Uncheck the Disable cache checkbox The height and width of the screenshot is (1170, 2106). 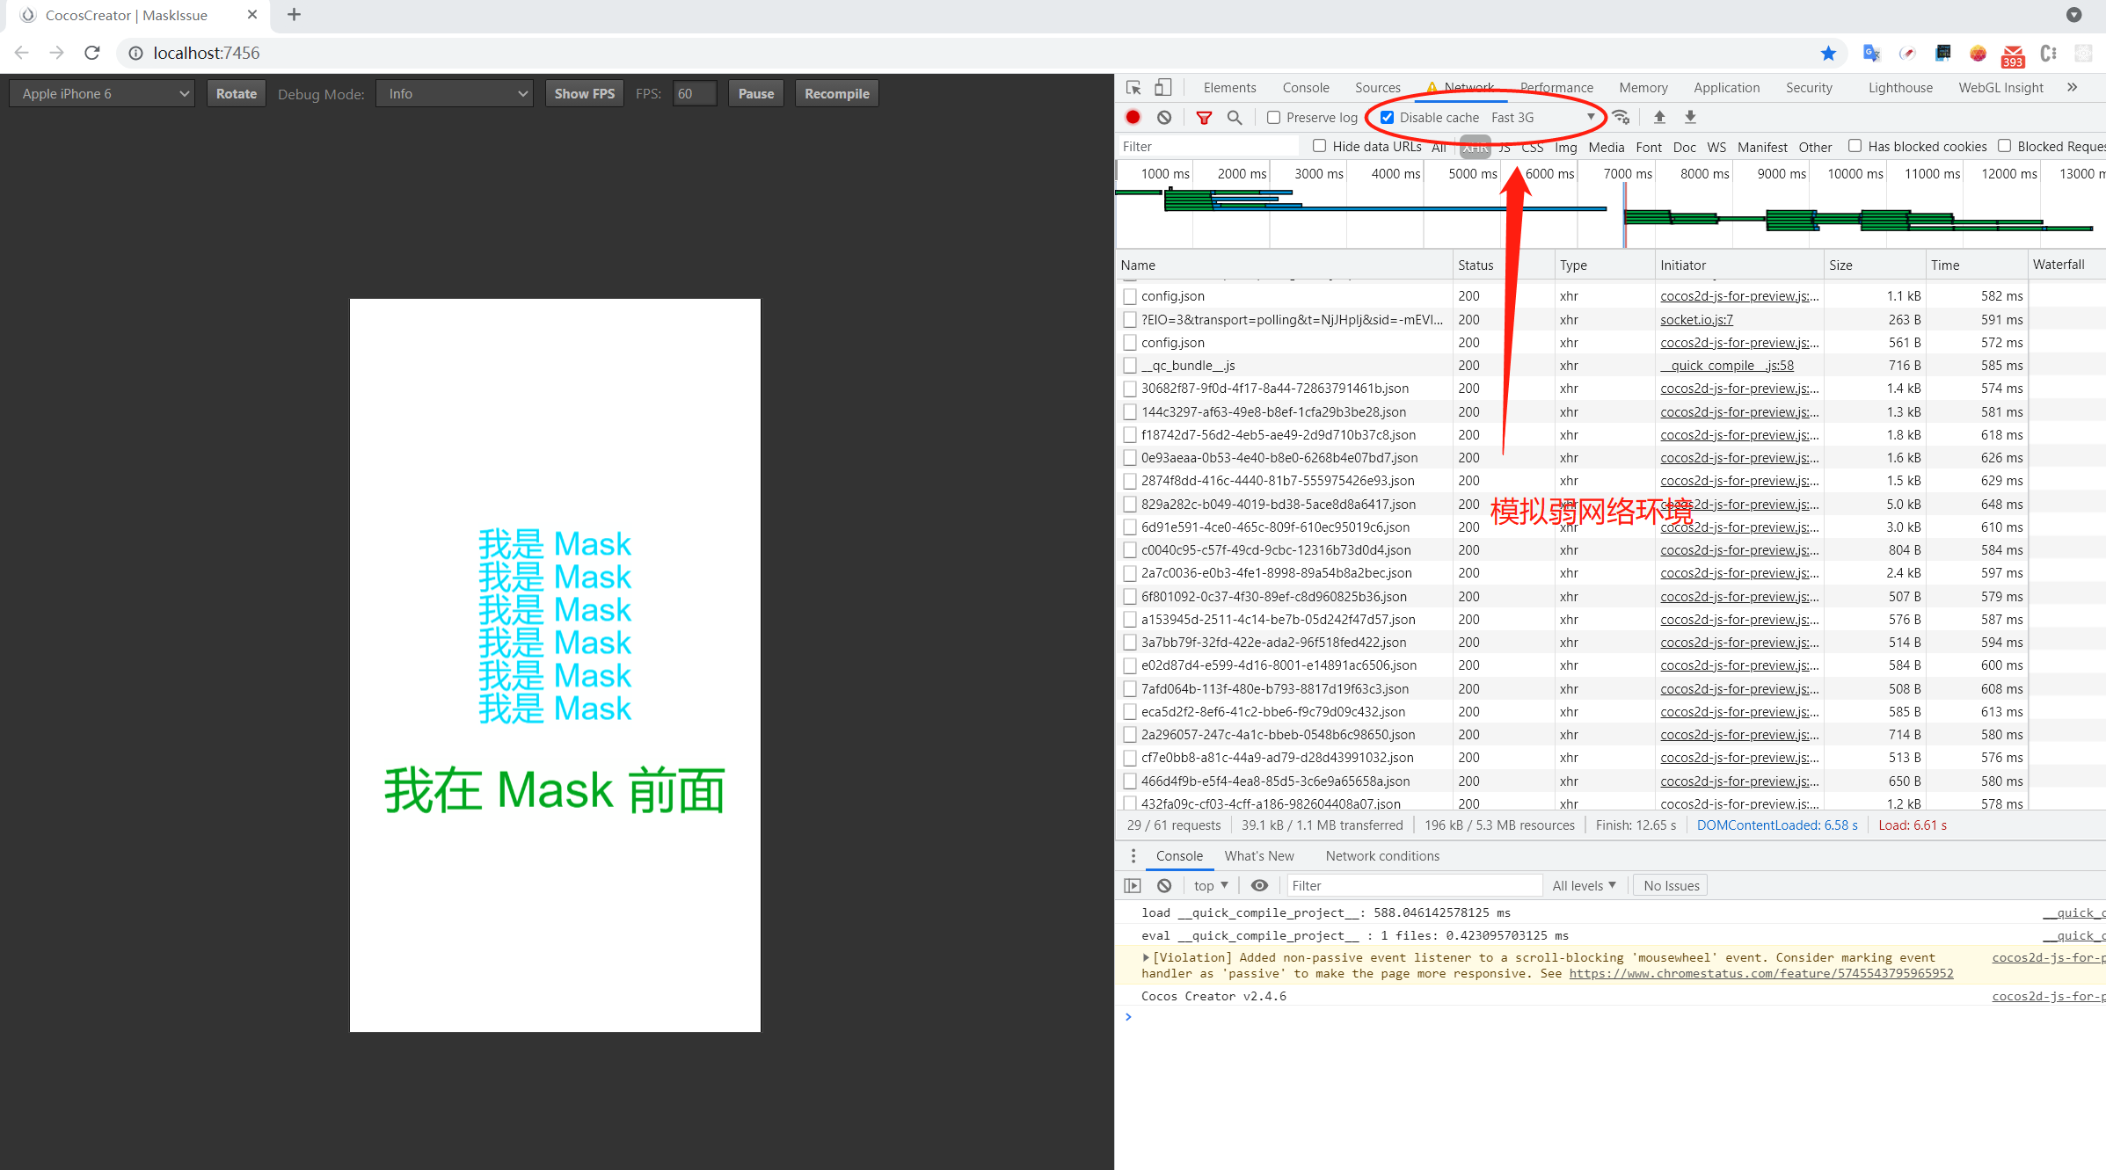coord(1387,117)
